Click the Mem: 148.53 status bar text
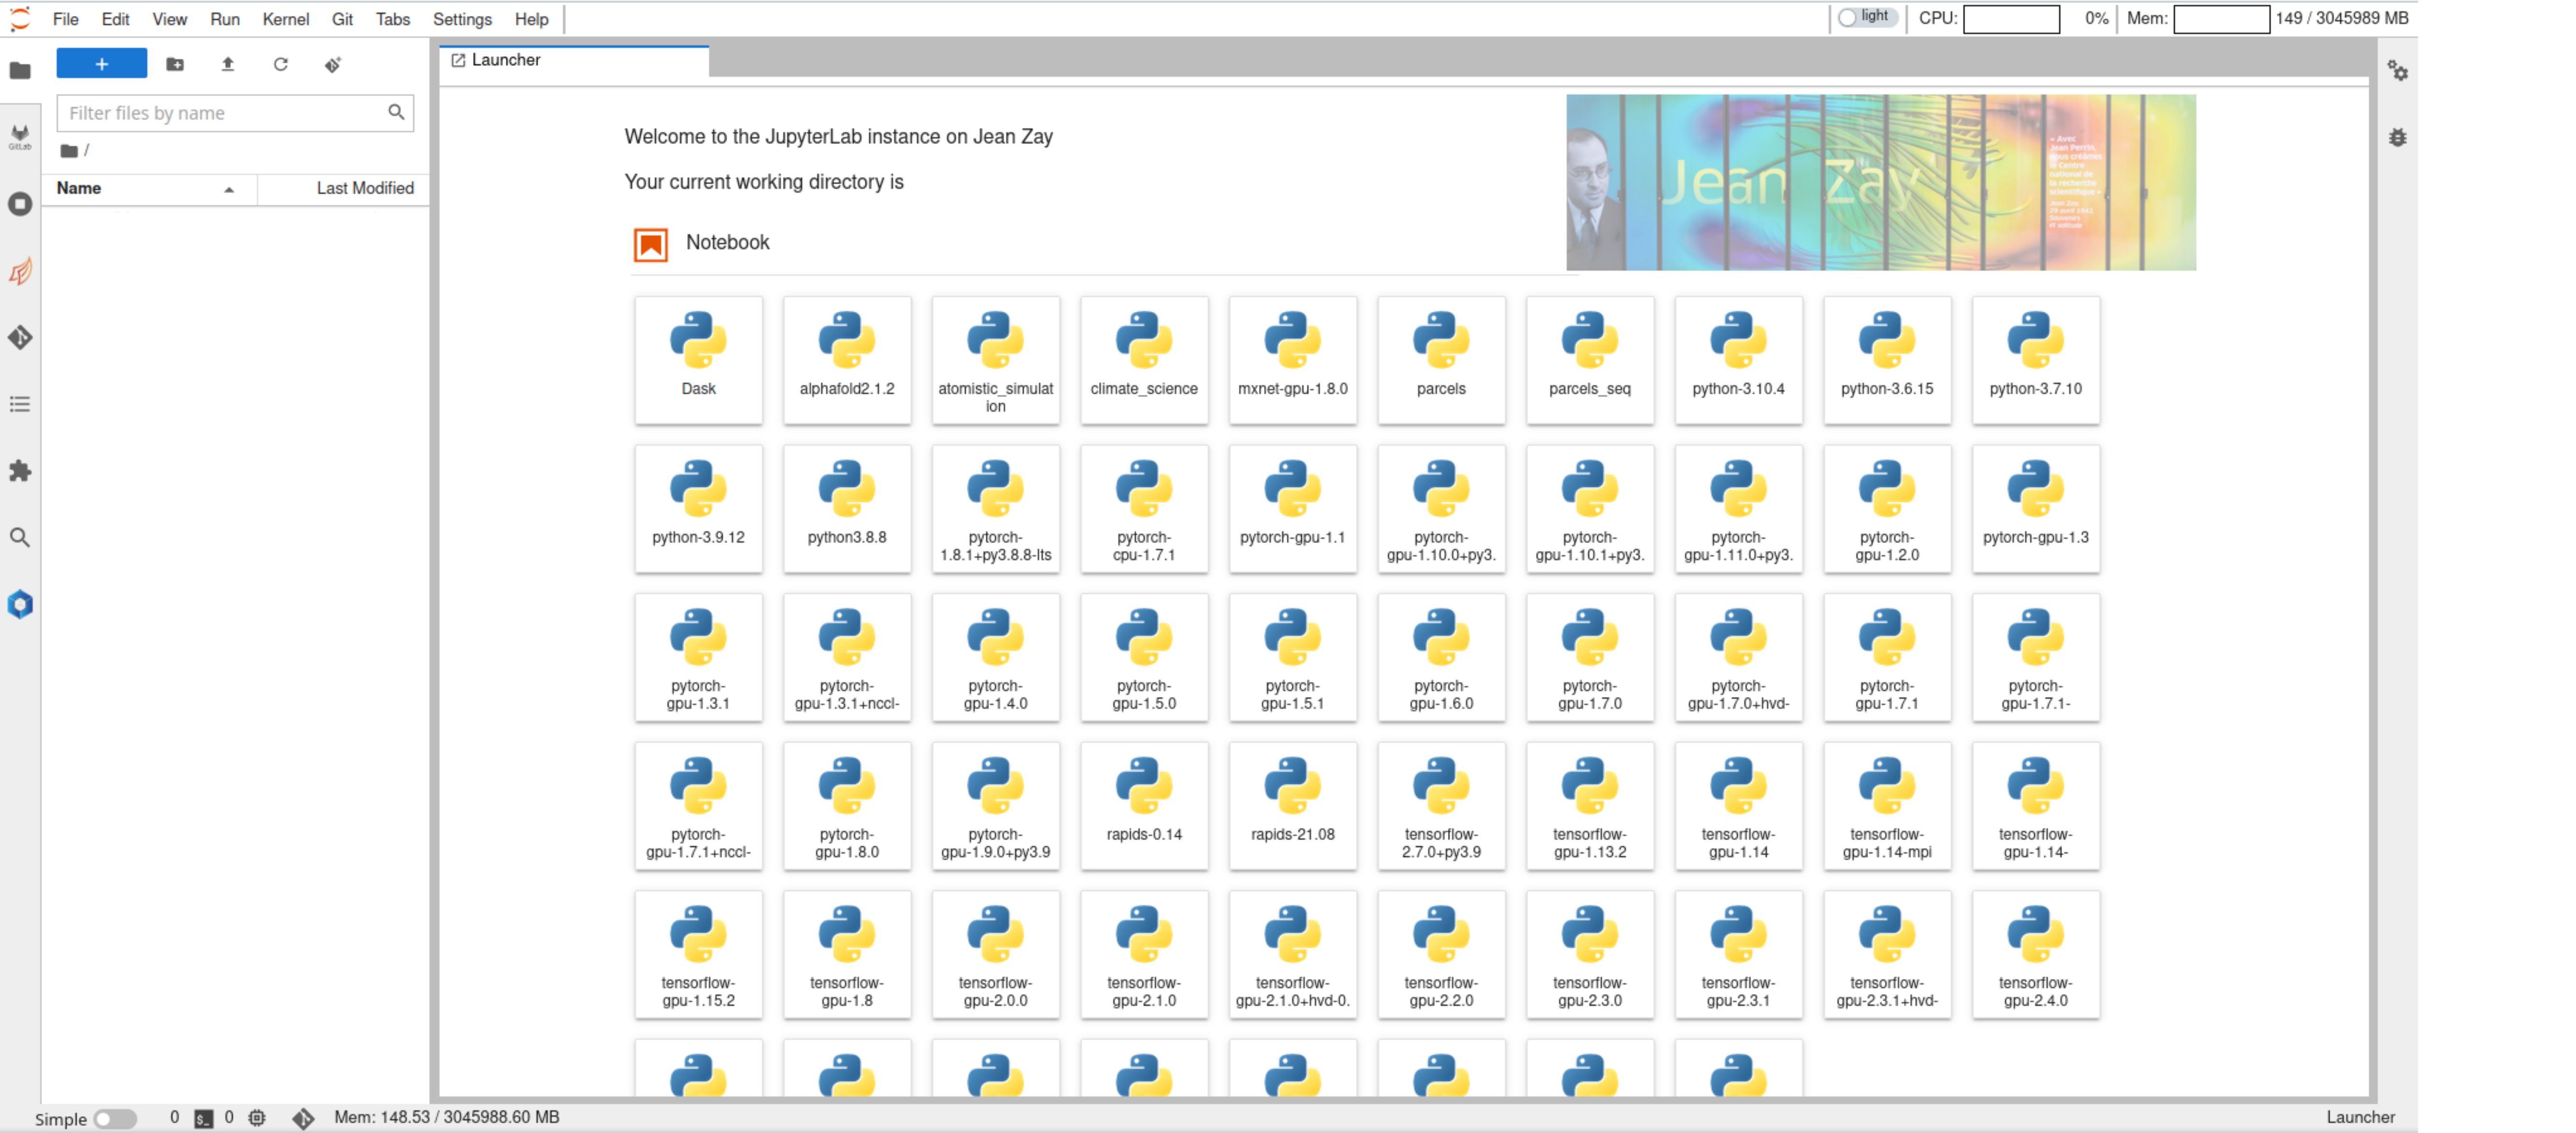2576x1133 pixels. pyautogui.click(x=447, y=1118)
